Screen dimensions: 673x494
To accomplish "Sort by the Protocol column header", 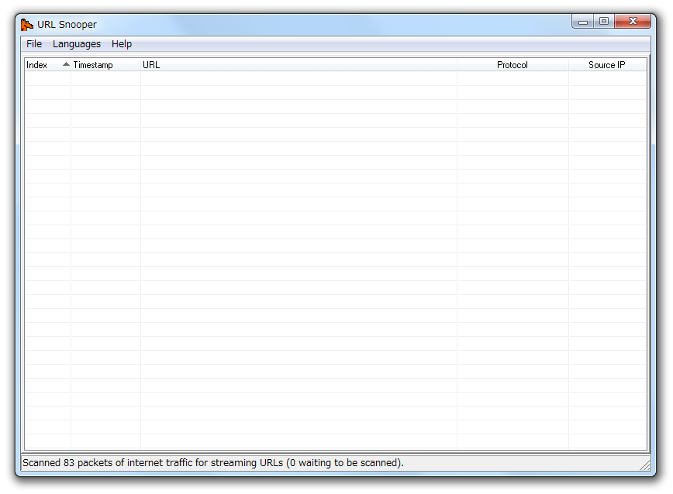I will coord(513,65).
